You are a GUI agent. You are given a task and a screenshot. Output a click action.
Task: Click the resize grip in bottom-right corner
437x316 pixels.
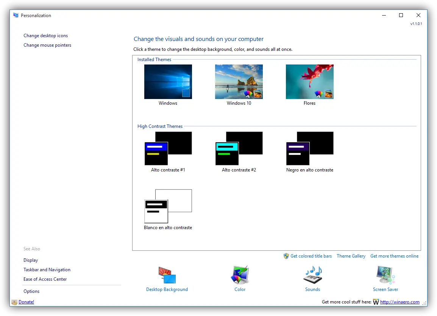424,303
